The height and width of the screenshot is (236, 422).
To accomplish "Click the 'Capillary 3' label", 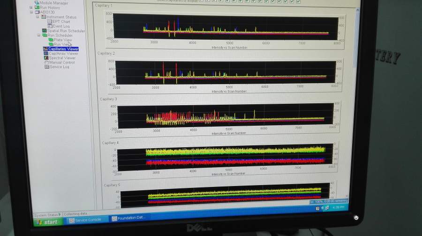I will pos(108,99).
